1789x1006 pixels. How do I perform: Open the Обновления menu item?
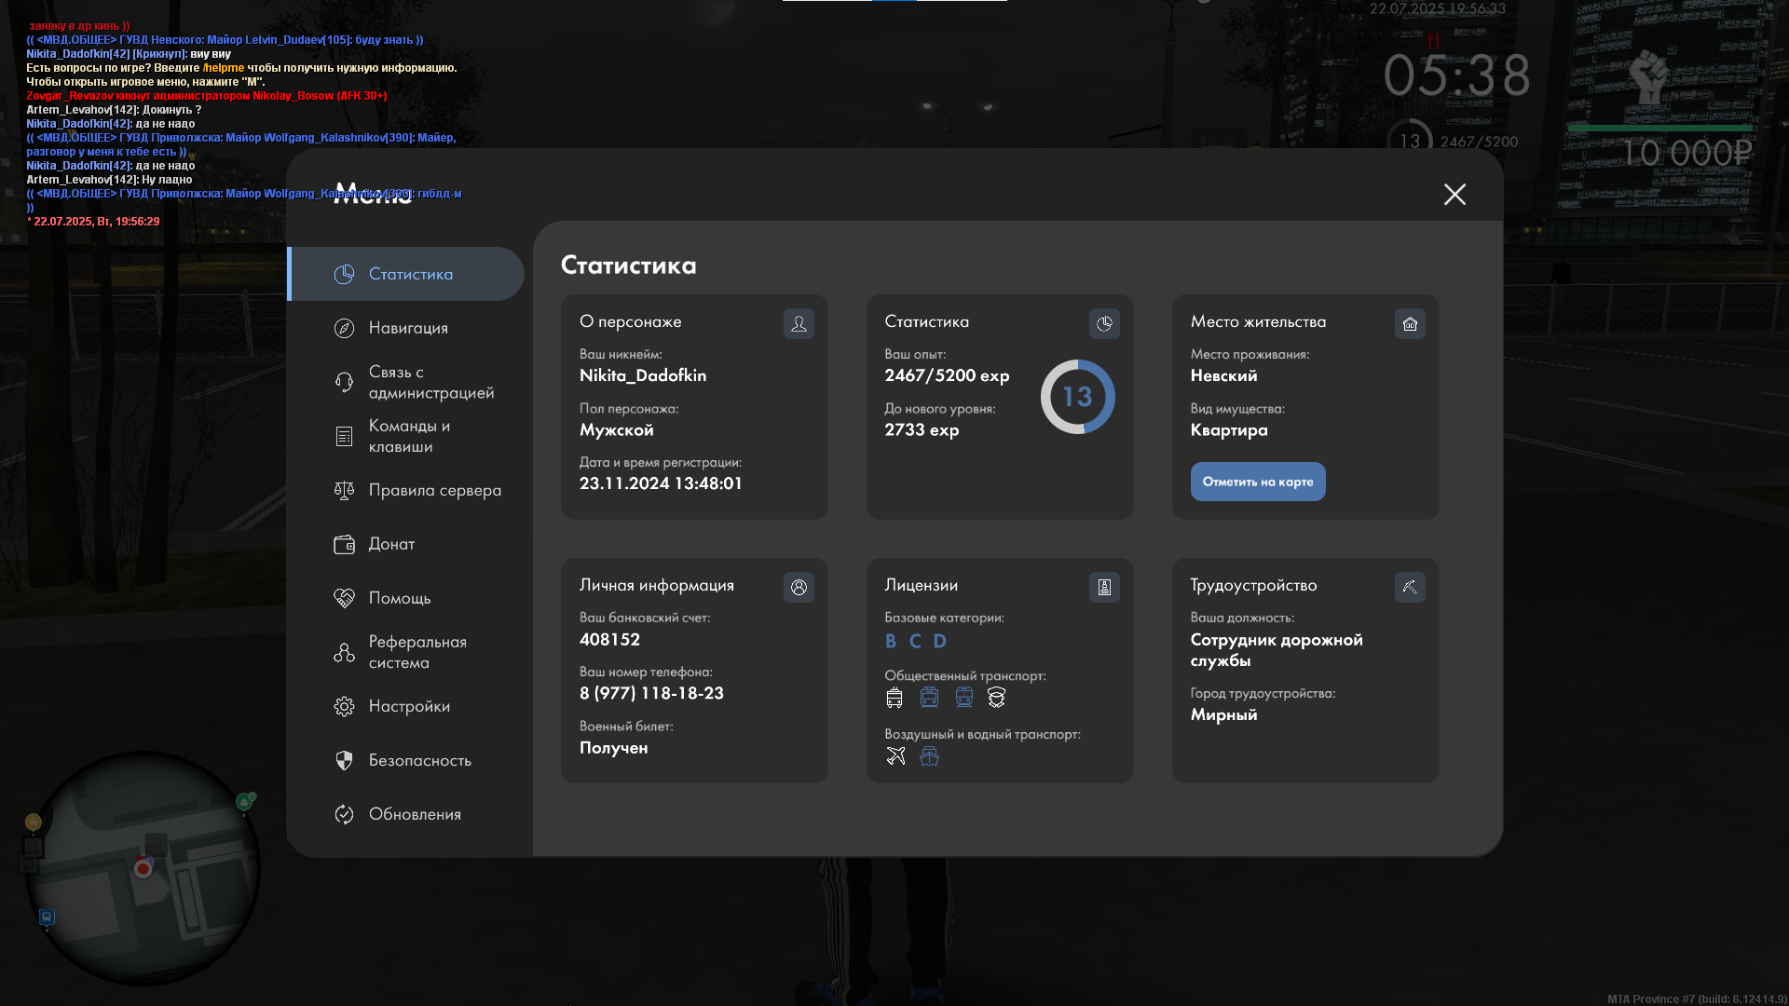point(415,814)
